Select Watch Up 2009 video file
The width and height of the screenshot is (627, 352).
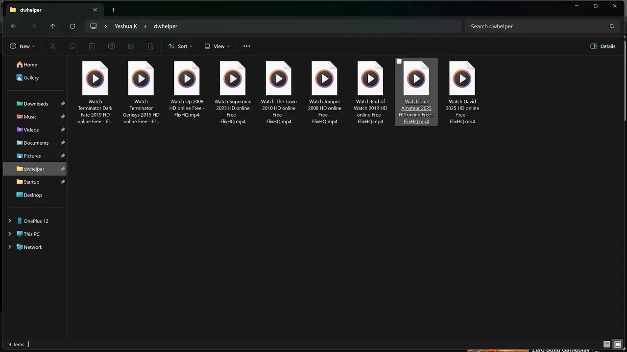tap(187, 89)
